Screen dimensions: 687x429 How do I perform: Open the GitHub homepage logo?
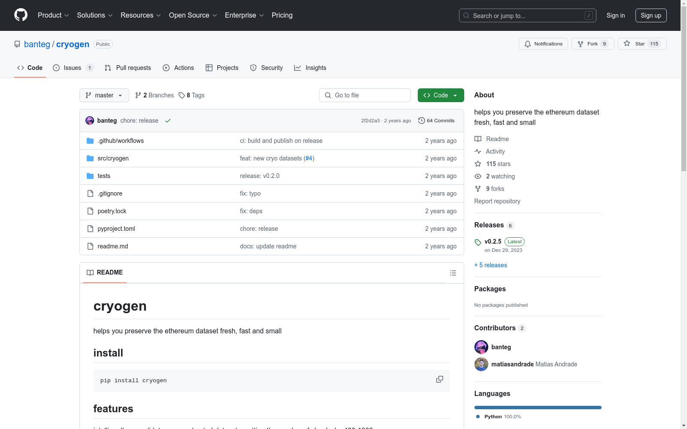[x=21, y=15]
